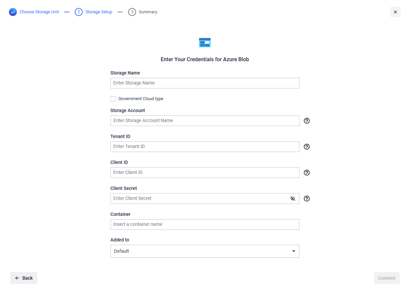409x293 pixels.
Task: Expand the Added to dropdown arrow
Action: click(294, 251)
